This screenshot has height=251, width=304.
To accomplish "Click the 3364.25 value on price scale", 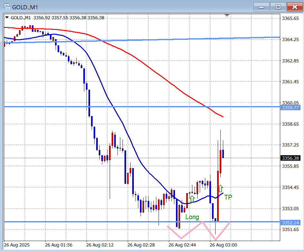I will tap(290, 40).
